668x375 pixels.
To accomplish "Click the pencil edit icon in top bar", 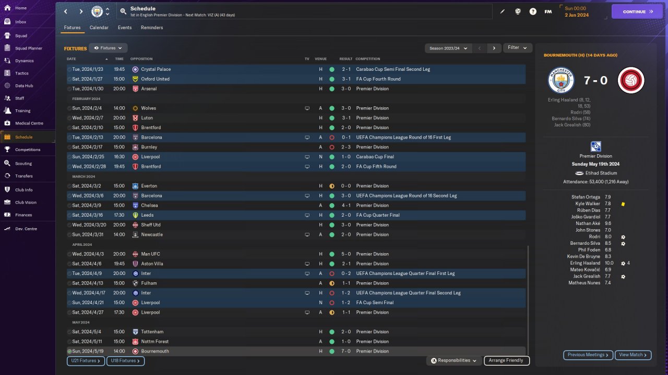I will (x=503, y=11).
